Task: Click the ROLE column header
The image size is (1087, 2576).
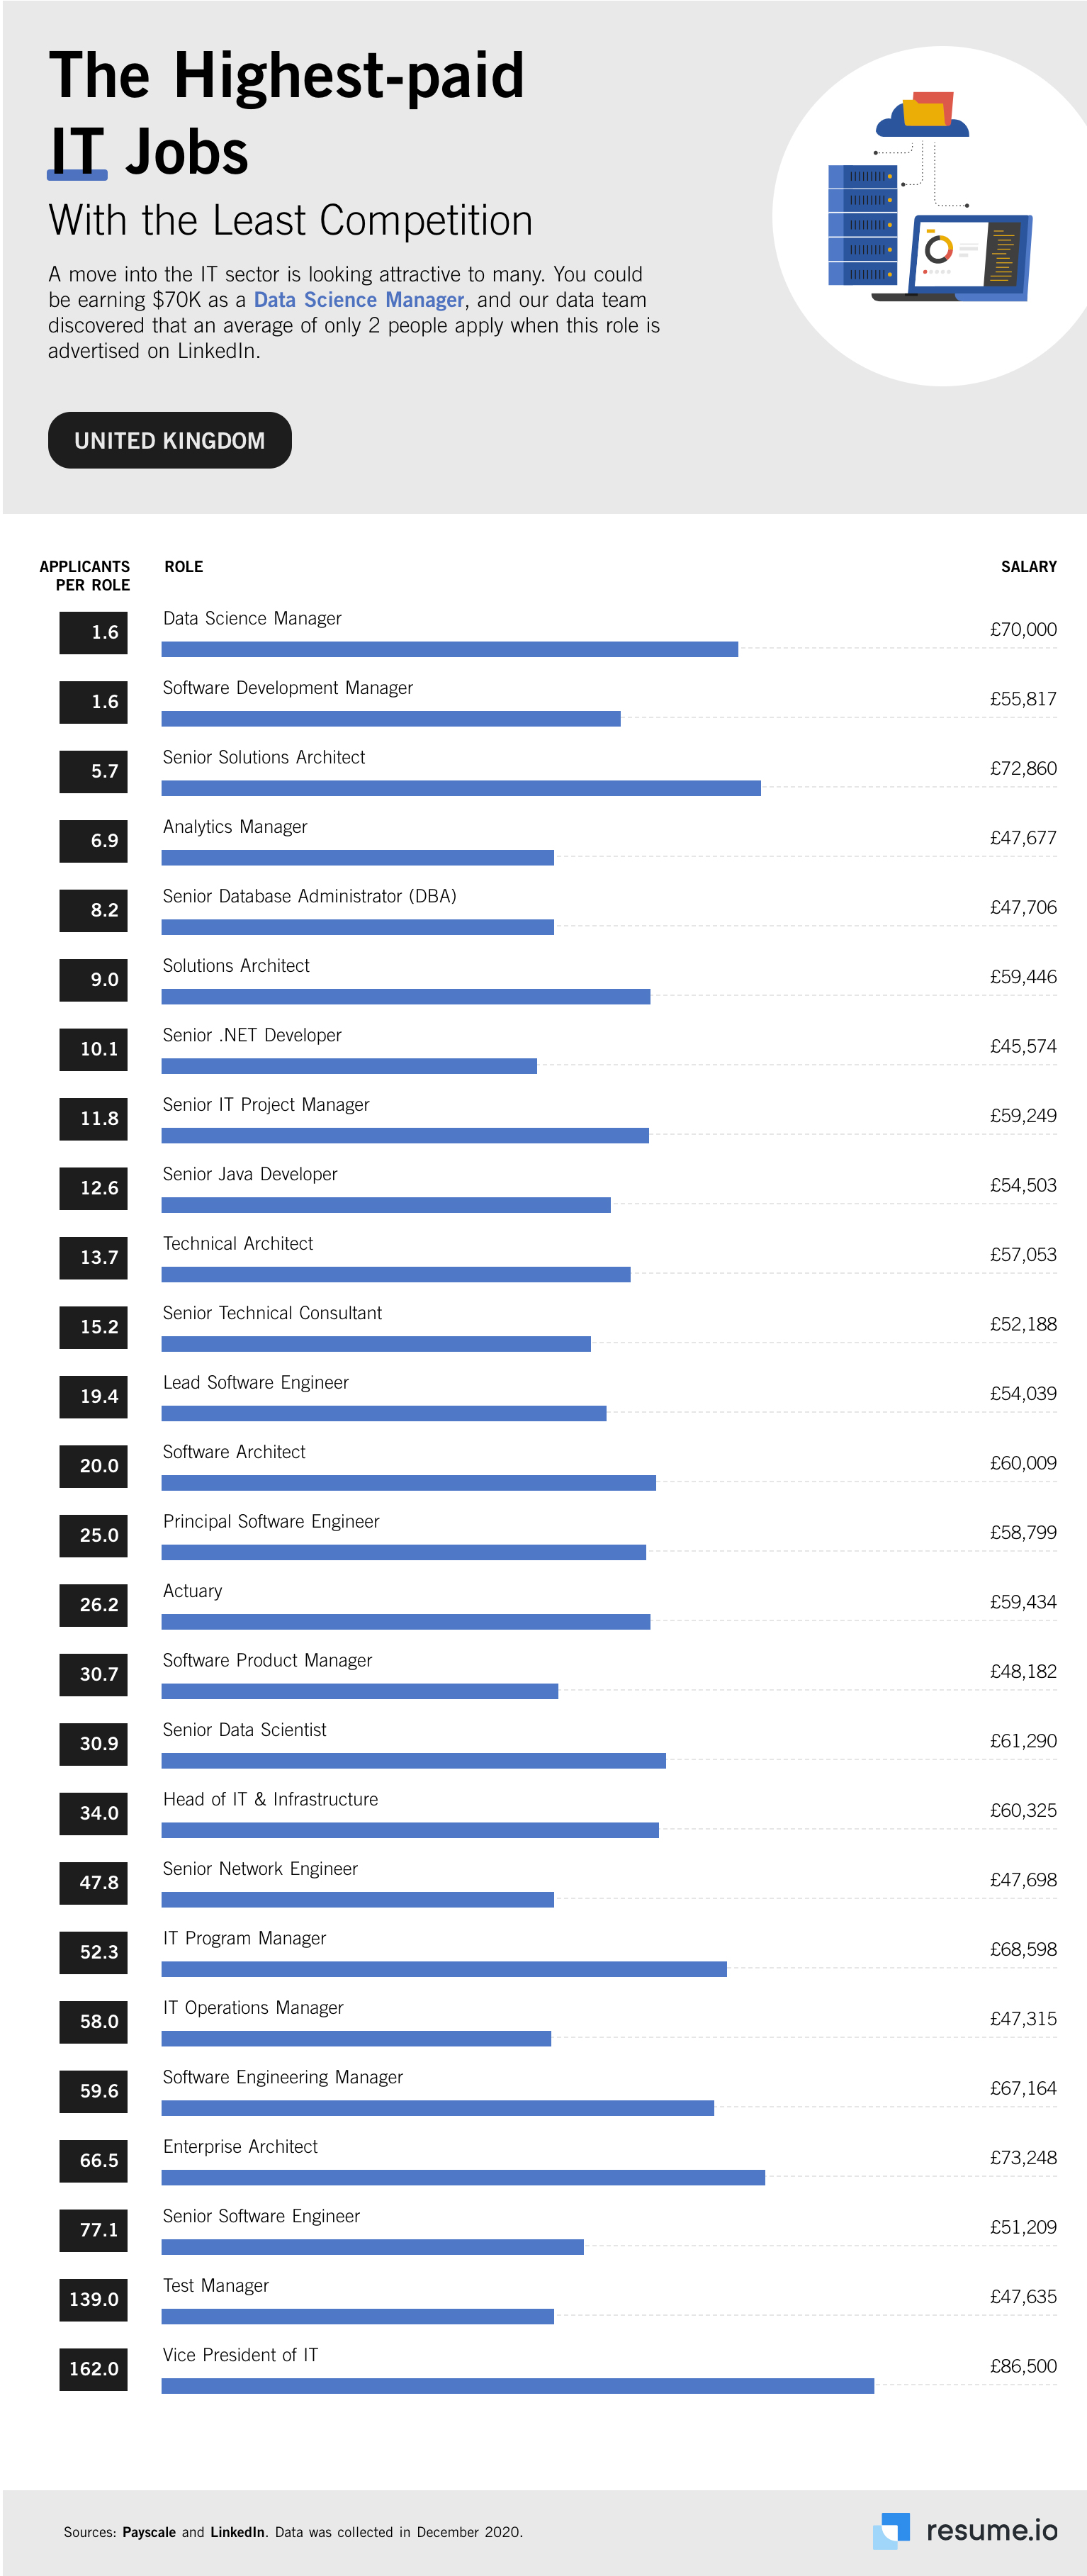Action: point(184,566)
